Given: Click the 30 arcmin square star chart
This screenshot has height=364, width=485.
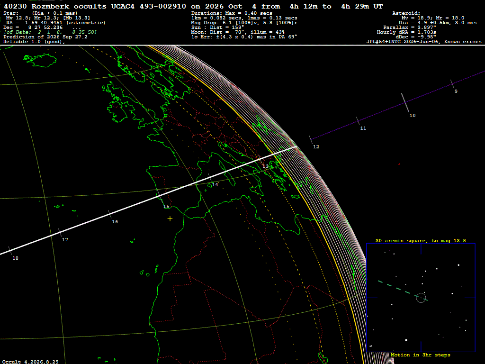Looking at the screenshot, I should tap(421, 298).
